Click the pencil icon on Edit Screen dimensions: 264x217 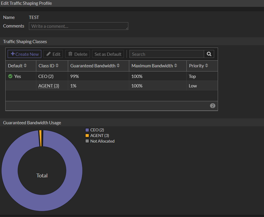pyautogui.click(x=49, y=54)
